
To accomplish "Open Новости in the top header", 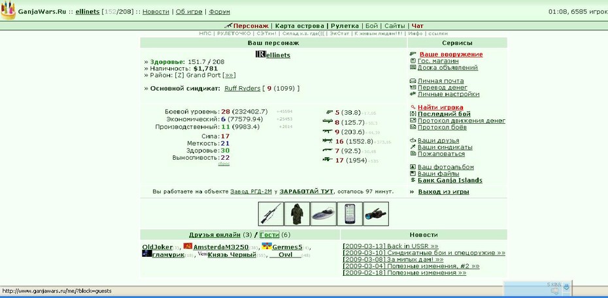I will [x=156, y=12].
